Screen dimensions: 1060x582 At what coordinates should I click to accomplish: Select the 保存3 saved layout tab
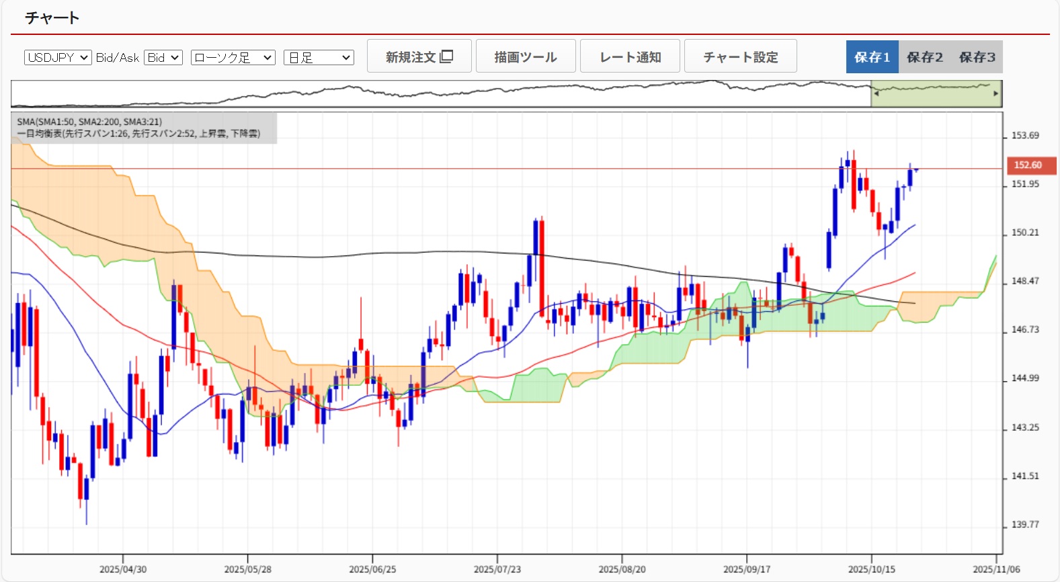[977, 57]
